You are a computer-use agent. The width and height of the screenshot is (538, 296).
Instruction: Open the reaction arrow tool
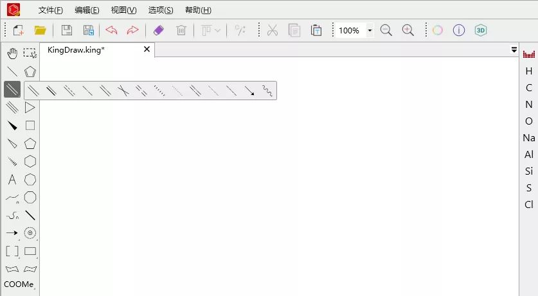pyautogui.click(x=12, y=233)
